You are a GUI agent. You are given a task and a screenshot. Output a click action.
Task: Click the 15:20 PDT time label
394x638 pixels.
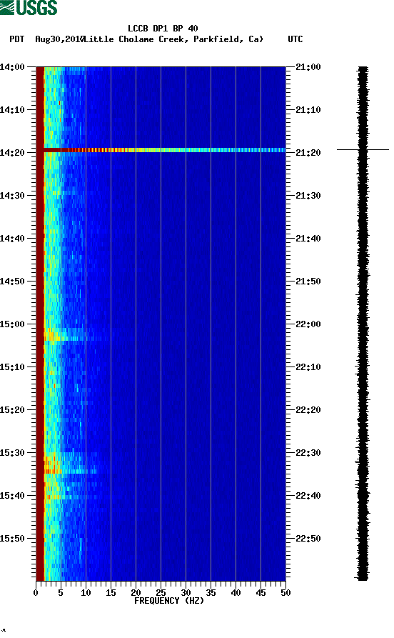[12, 410]
